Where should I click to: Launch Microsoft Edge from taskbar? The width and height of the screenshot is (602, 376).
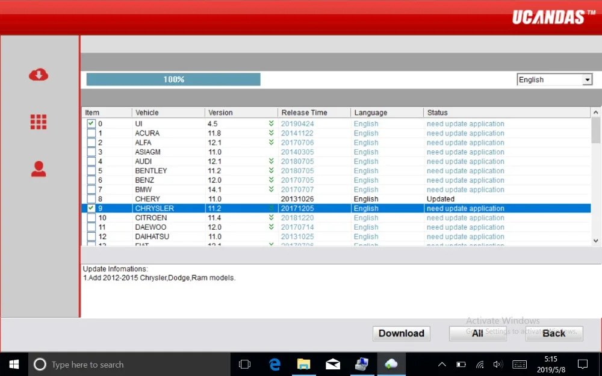(x=275, y=364)
